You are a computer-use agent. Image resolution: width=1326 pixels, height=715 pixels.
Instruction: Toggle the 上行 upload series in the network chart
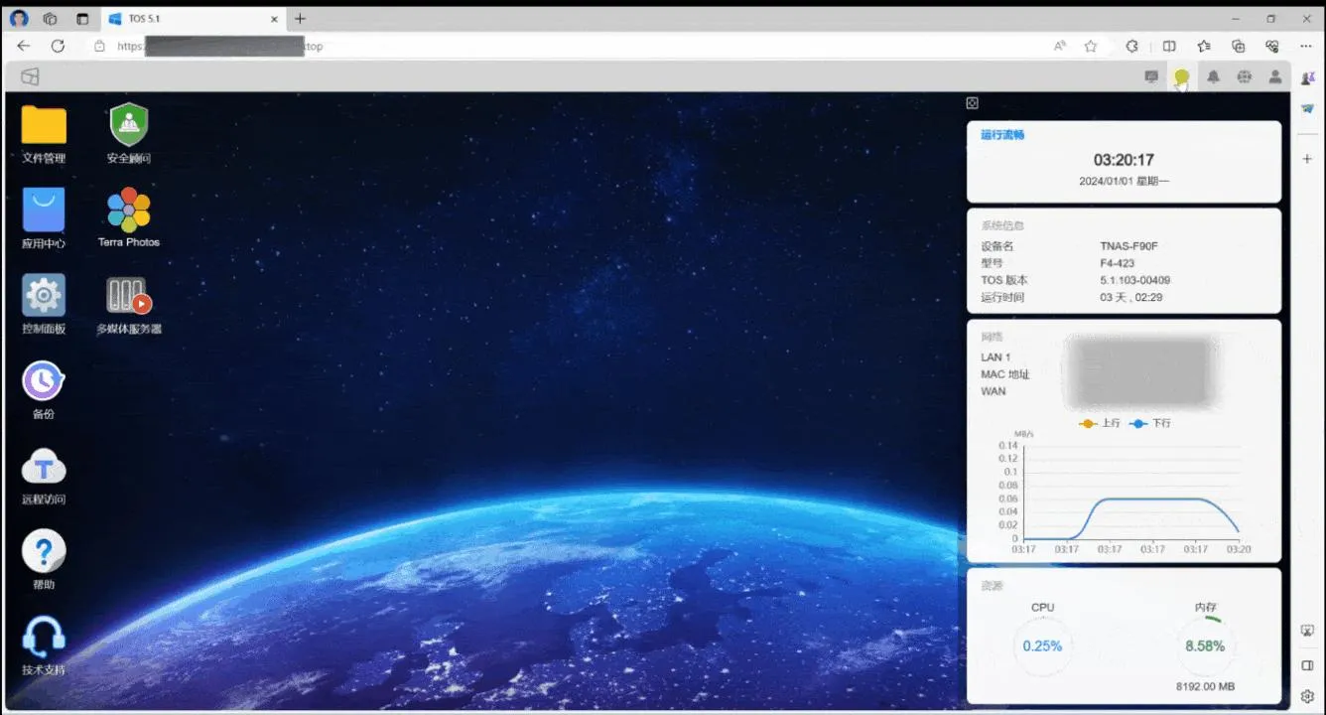(1100, 423)
